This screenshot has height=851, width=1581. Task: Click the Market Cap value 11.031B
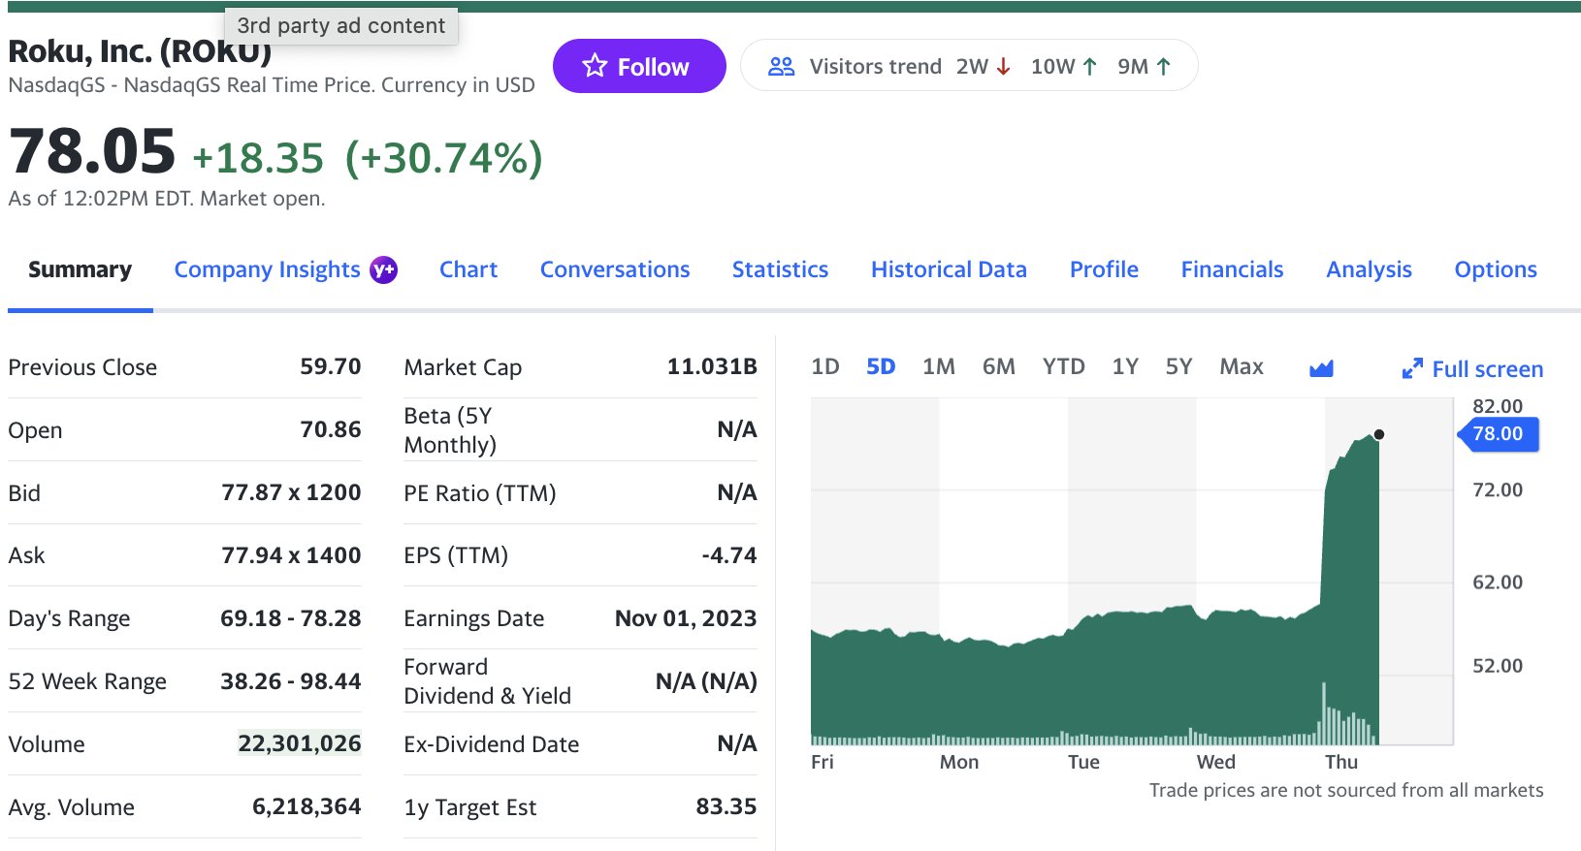pyautogui.click(x=712, y=366)
